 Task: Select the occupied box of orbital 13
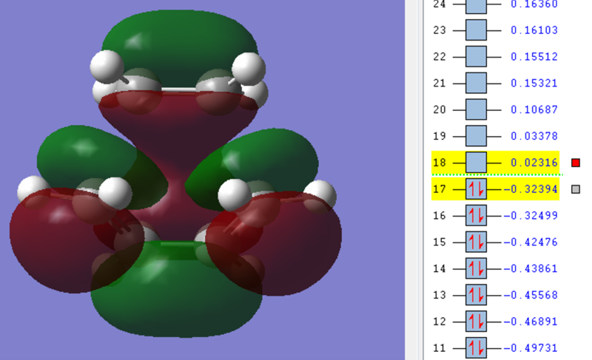(476, 295)
